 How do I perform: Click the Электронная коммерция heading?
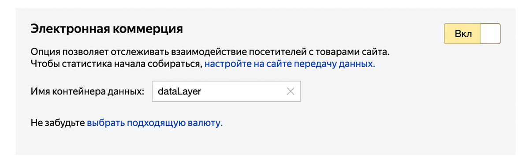(107, 29)
